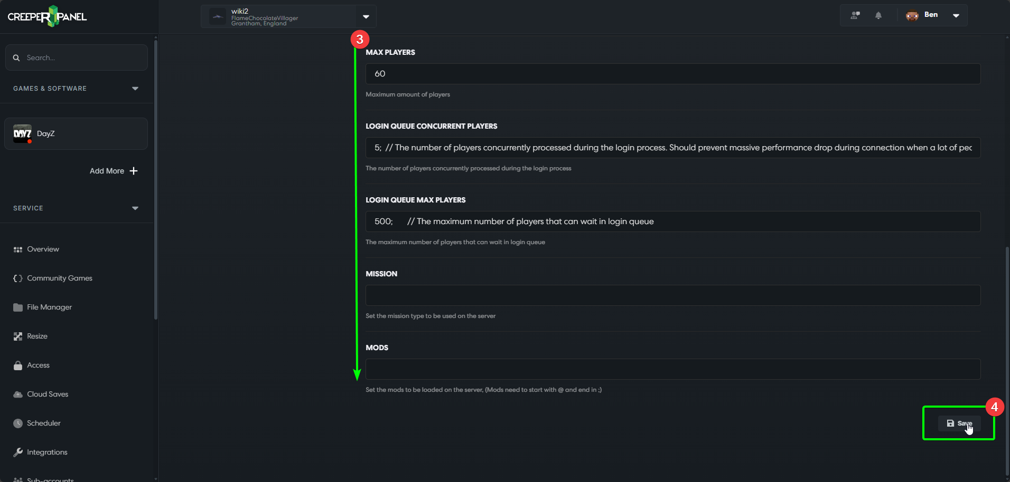Go to the Scheduler page

click(43, 423)
